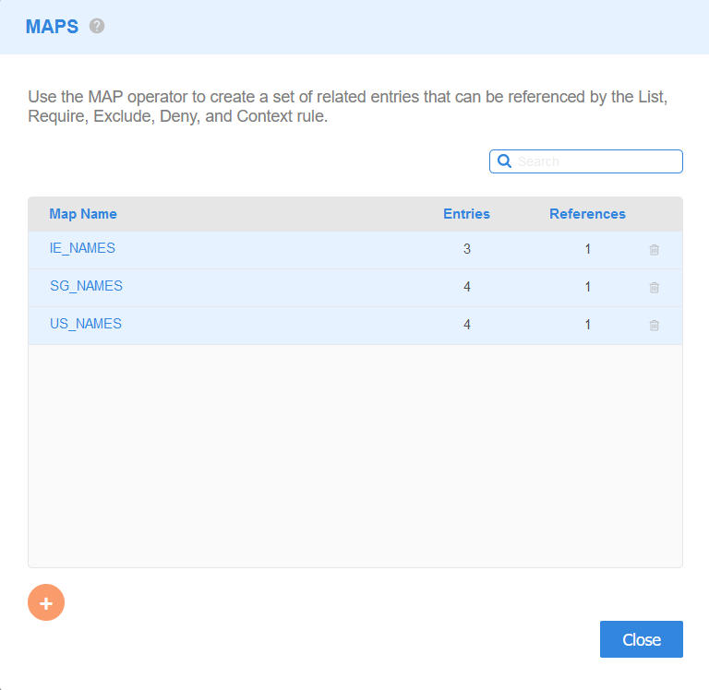Close the MAPS dialog

(x=642, y=639)
